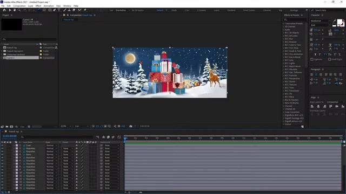The image size is (346, 194).
Task: Open the Effect menu
Action: pos(38,6)
